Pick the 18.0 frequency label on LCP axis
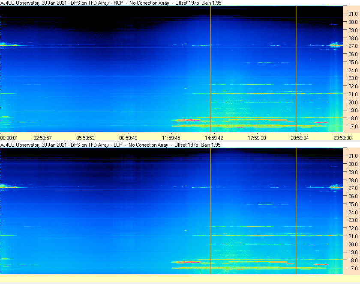 coord(353,260)
